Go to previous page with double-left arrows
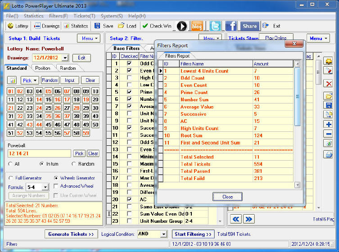The image size is (339, 252). pos(235,219)
